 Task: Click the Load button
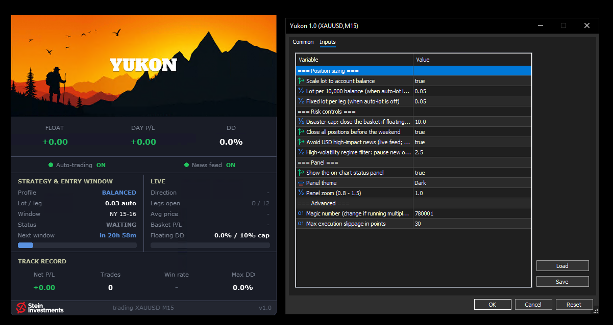click(x=562, y=266)
